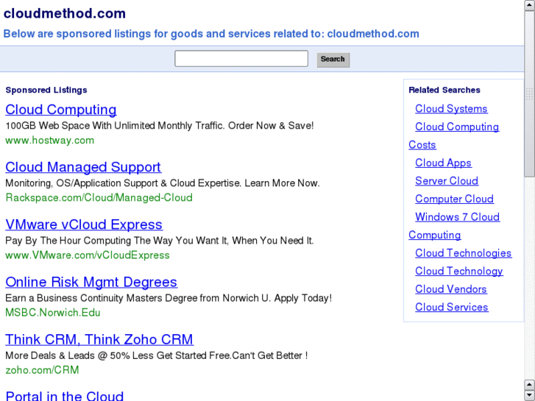Click the 'Monitoring, OS/Application Support' description

(x=163, y=183)
